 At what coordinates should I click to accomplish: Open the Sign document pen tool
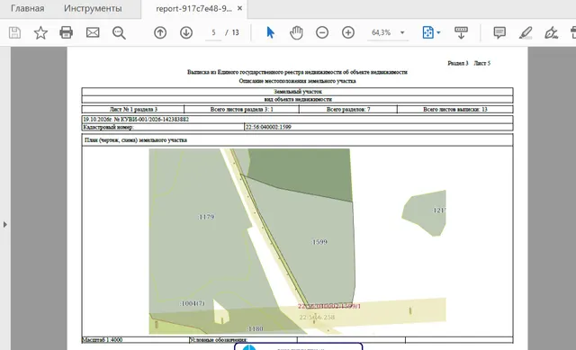[551, 32]
